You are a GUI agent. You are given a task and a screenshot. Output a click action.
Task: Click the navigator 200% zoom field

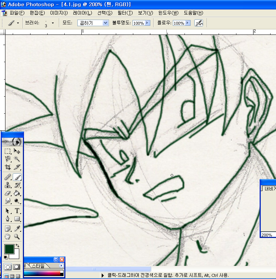(x=268, y=235)
